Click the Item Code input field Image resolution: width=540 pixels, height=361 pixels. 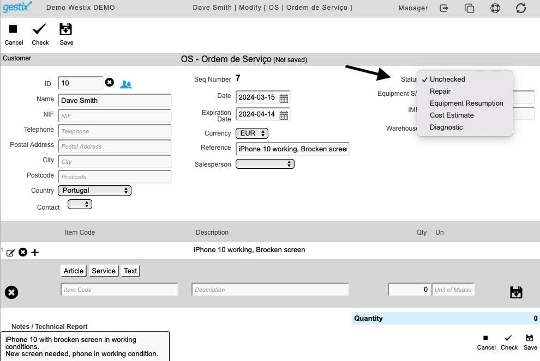coord(119,290)
